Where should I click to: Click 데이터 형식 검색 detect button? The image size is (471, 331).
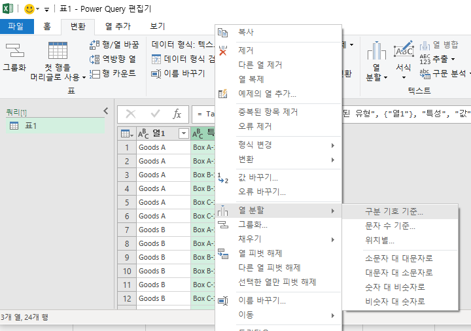pos(183,59)
